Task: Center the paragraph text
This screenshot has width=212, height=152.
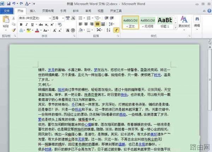Action: pyautogui.click(x=86, y=24)
